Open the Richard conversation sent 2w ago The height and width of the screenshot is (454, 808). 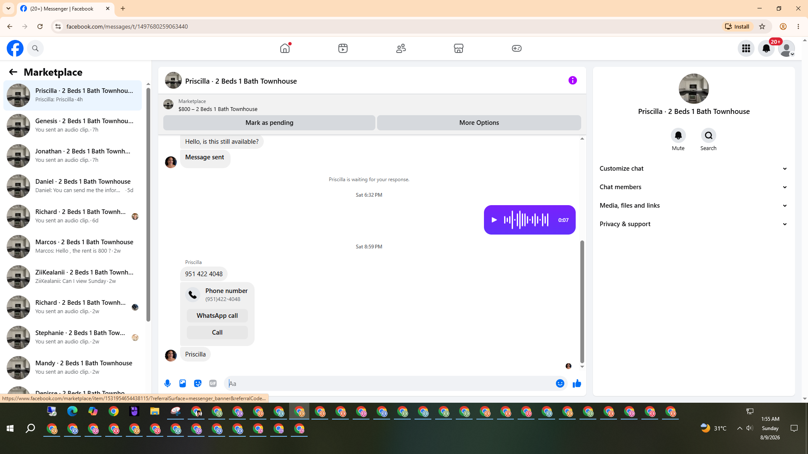(73, 307)
